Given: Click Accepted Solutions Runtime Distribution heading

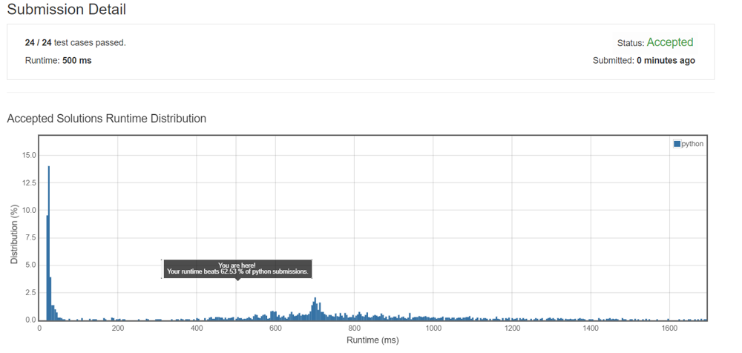Looking at the screenshot, I should tap(106, 119).
